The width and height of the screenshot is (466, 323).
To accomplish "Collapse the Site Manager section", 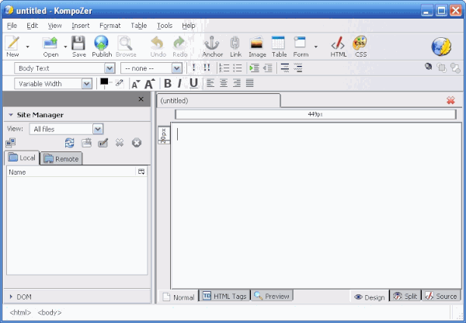I will tap(11, 115).
